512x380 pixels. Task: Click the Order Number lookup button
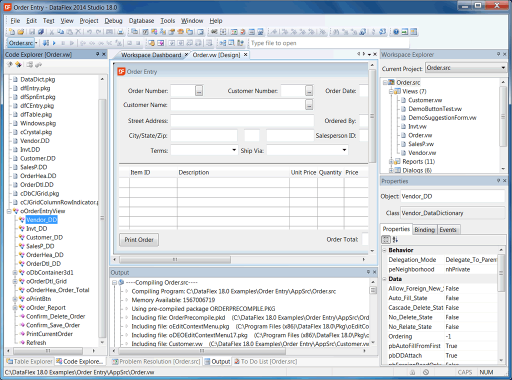click(x=199, y=91)
